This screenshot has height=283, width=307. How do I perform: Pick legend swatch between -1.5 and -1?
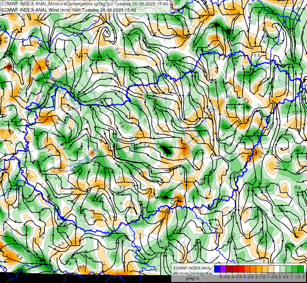click(265, 269)
